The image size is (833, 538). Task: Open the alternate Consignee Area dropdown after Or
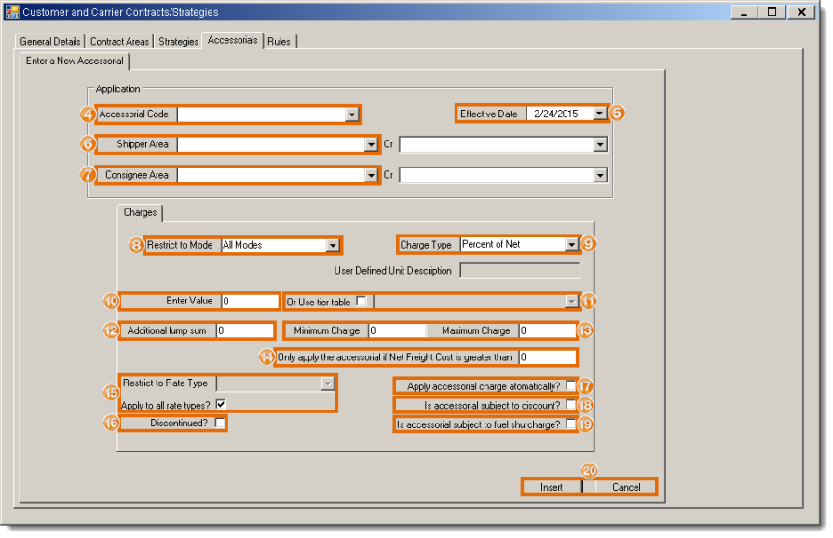coord(600,175)
